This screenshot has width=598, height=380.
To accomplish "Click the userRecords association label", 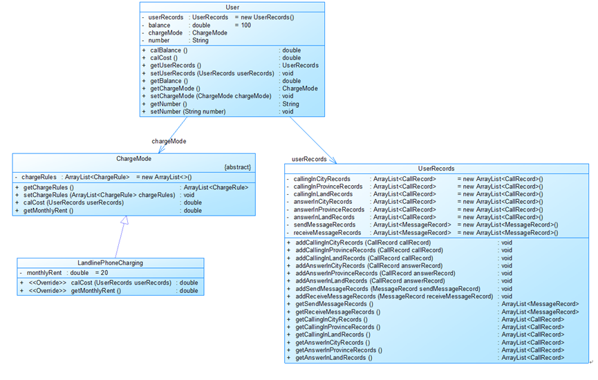I will coord(309,159).
